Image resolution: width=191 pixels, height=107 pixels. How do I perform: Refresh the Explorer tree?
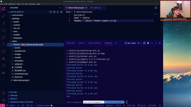click(58, 12)
